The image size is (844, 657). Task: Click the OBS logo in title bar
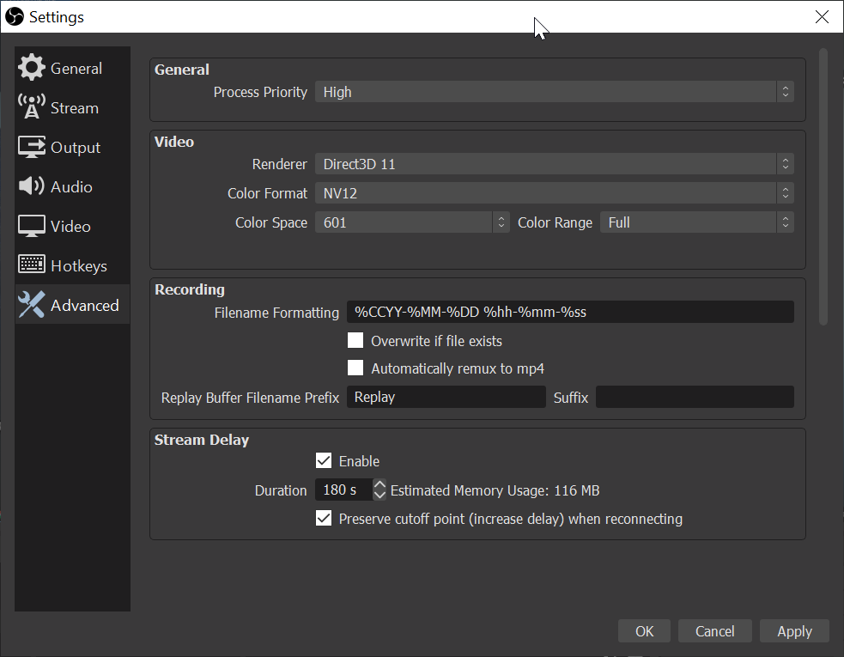pos(15,16)
